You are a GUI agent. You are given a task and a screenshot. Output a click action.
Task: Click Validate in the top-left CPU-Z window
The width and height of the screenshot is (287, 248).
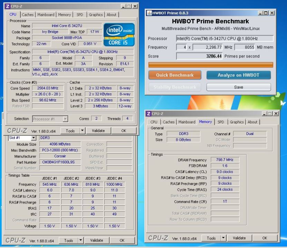pyautogui.click(x=98, y=131)
